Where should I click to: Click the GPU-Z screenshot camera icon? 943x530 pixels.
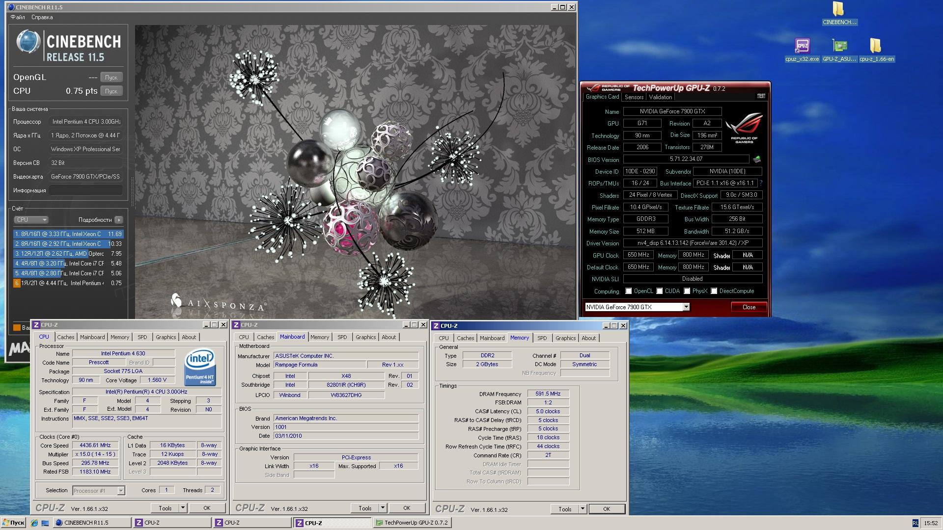point(761,96)
